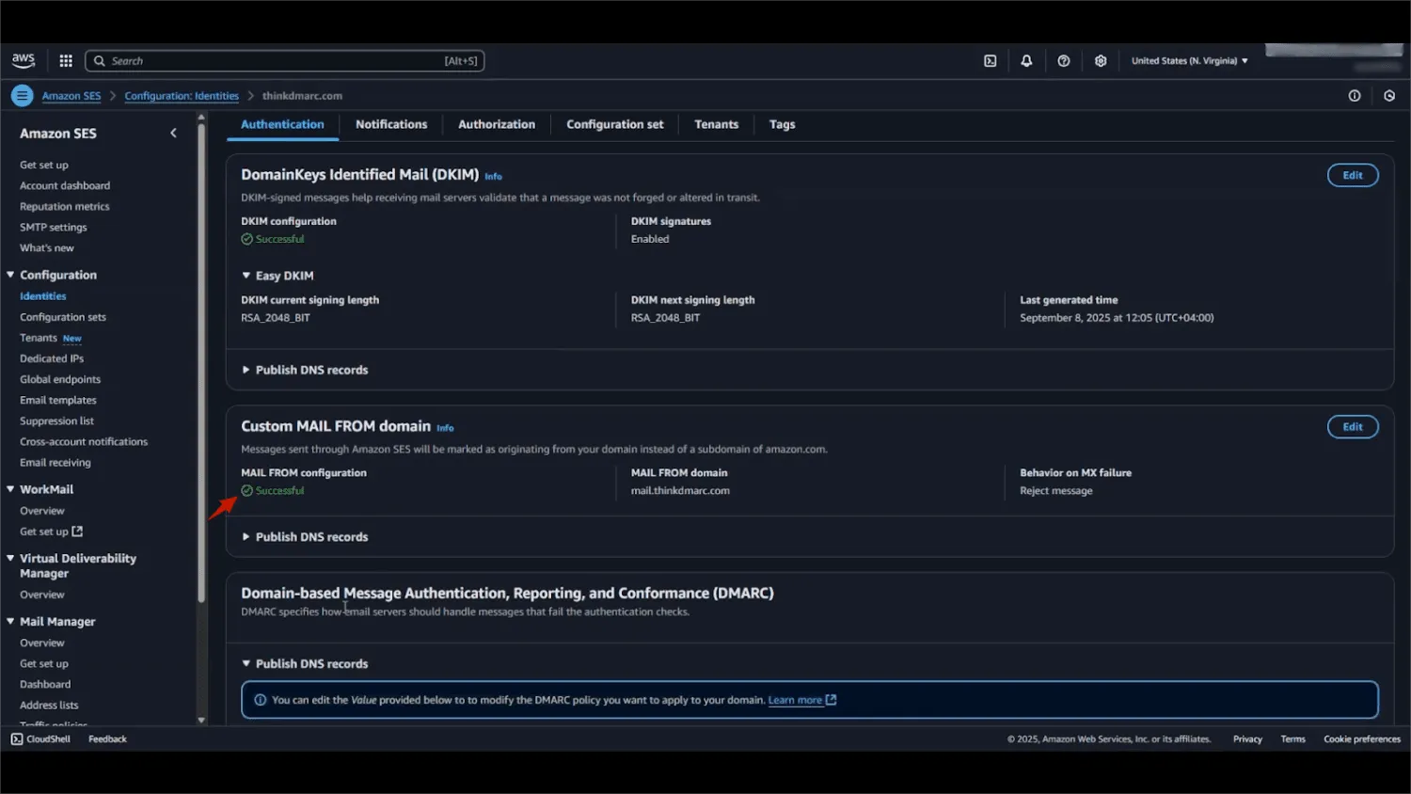Image resolution: width=1411 pixels, height=794 pixels.
Task: Open the notifications bell
Action: [x=1026, y=61]
